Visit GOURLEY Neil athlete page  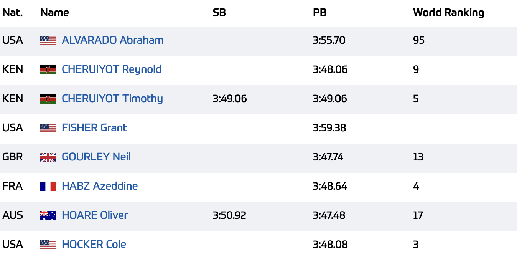[x=96, y=157]
